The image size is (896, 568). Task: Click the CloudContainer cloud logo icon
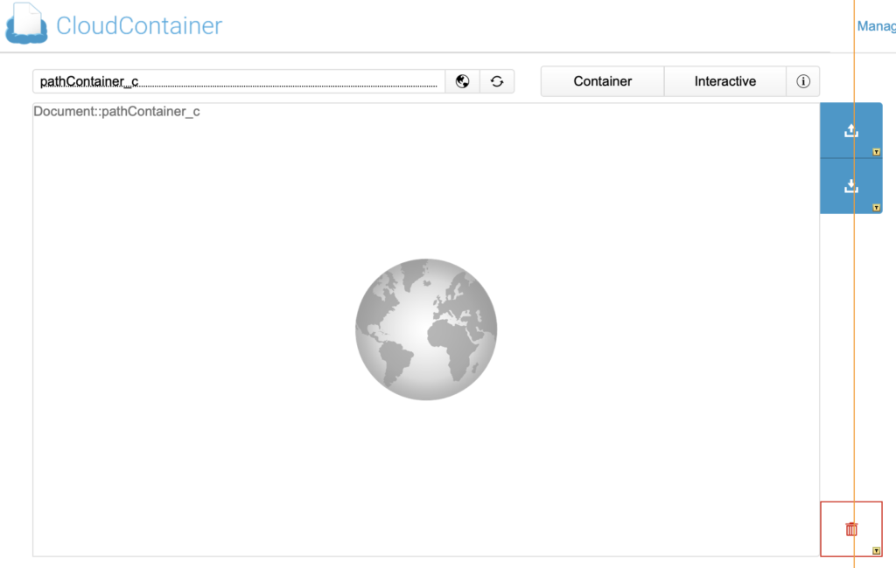27,24
